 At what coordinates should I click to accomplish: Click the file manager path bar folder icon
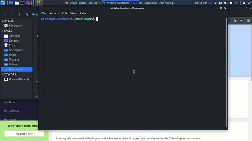33,14
